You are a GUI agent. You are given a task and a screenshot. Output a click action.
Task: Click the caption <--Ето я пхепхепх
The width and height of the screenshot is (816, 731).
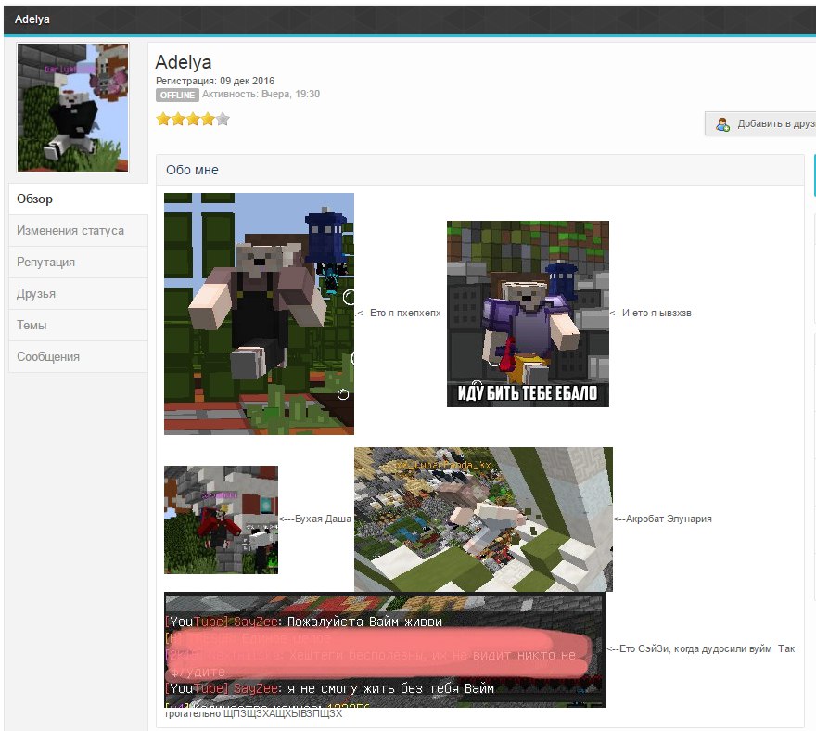pyautogui.click(x=399, y=313)
